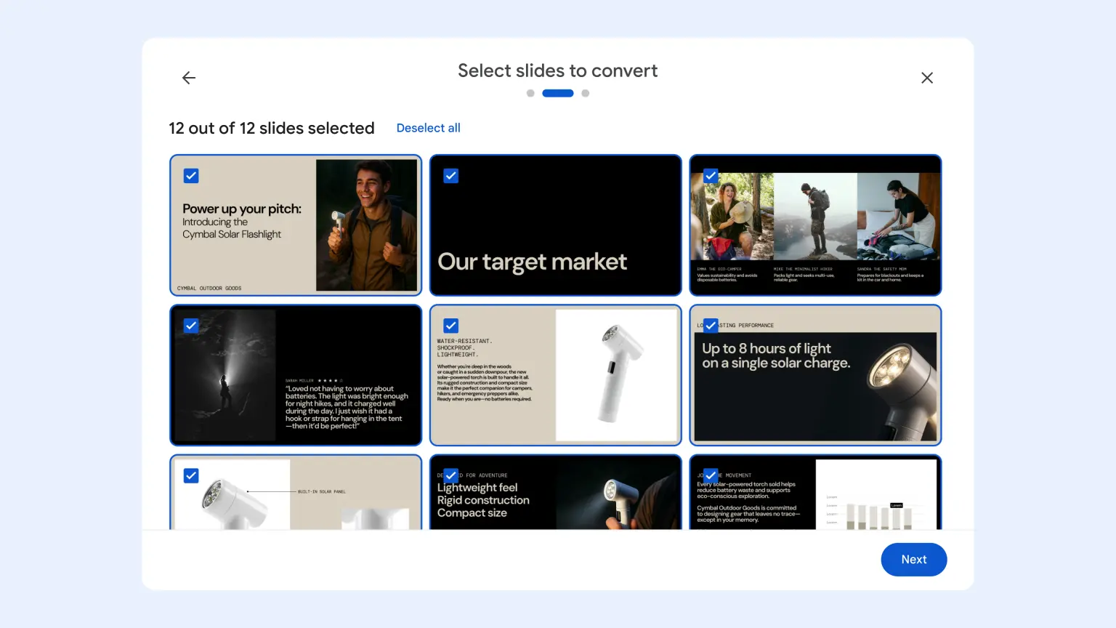
Task: Uncheck the Power up your pitch slide
Action: (x=191, y=176)
